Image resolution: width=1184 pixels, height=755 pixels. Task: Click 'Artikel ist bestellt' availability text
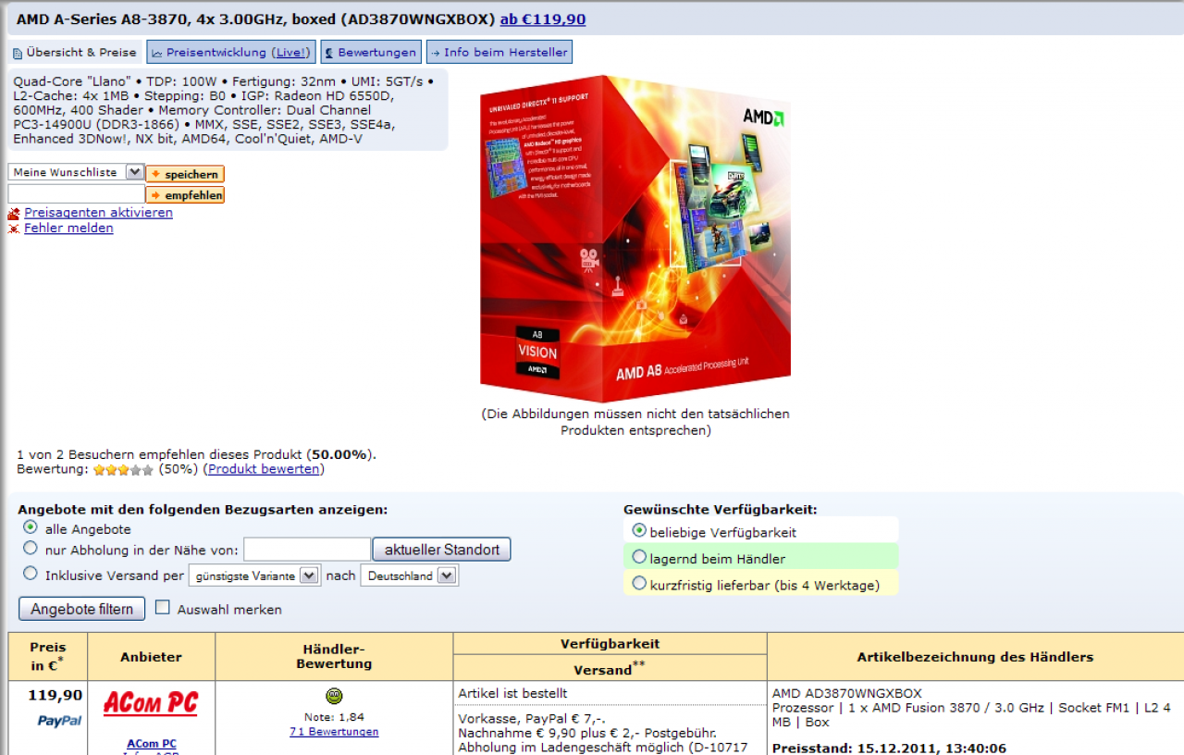point(513,693)
